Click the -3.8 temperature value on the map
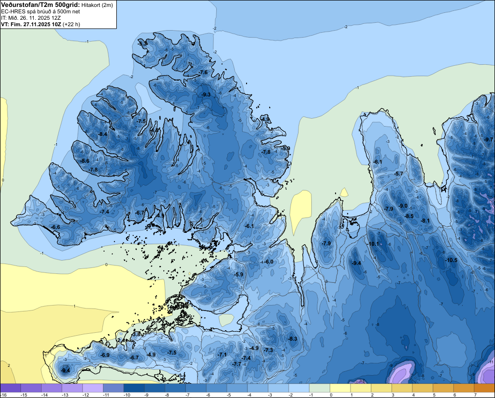Screen dimensions: 495x398 137,334
